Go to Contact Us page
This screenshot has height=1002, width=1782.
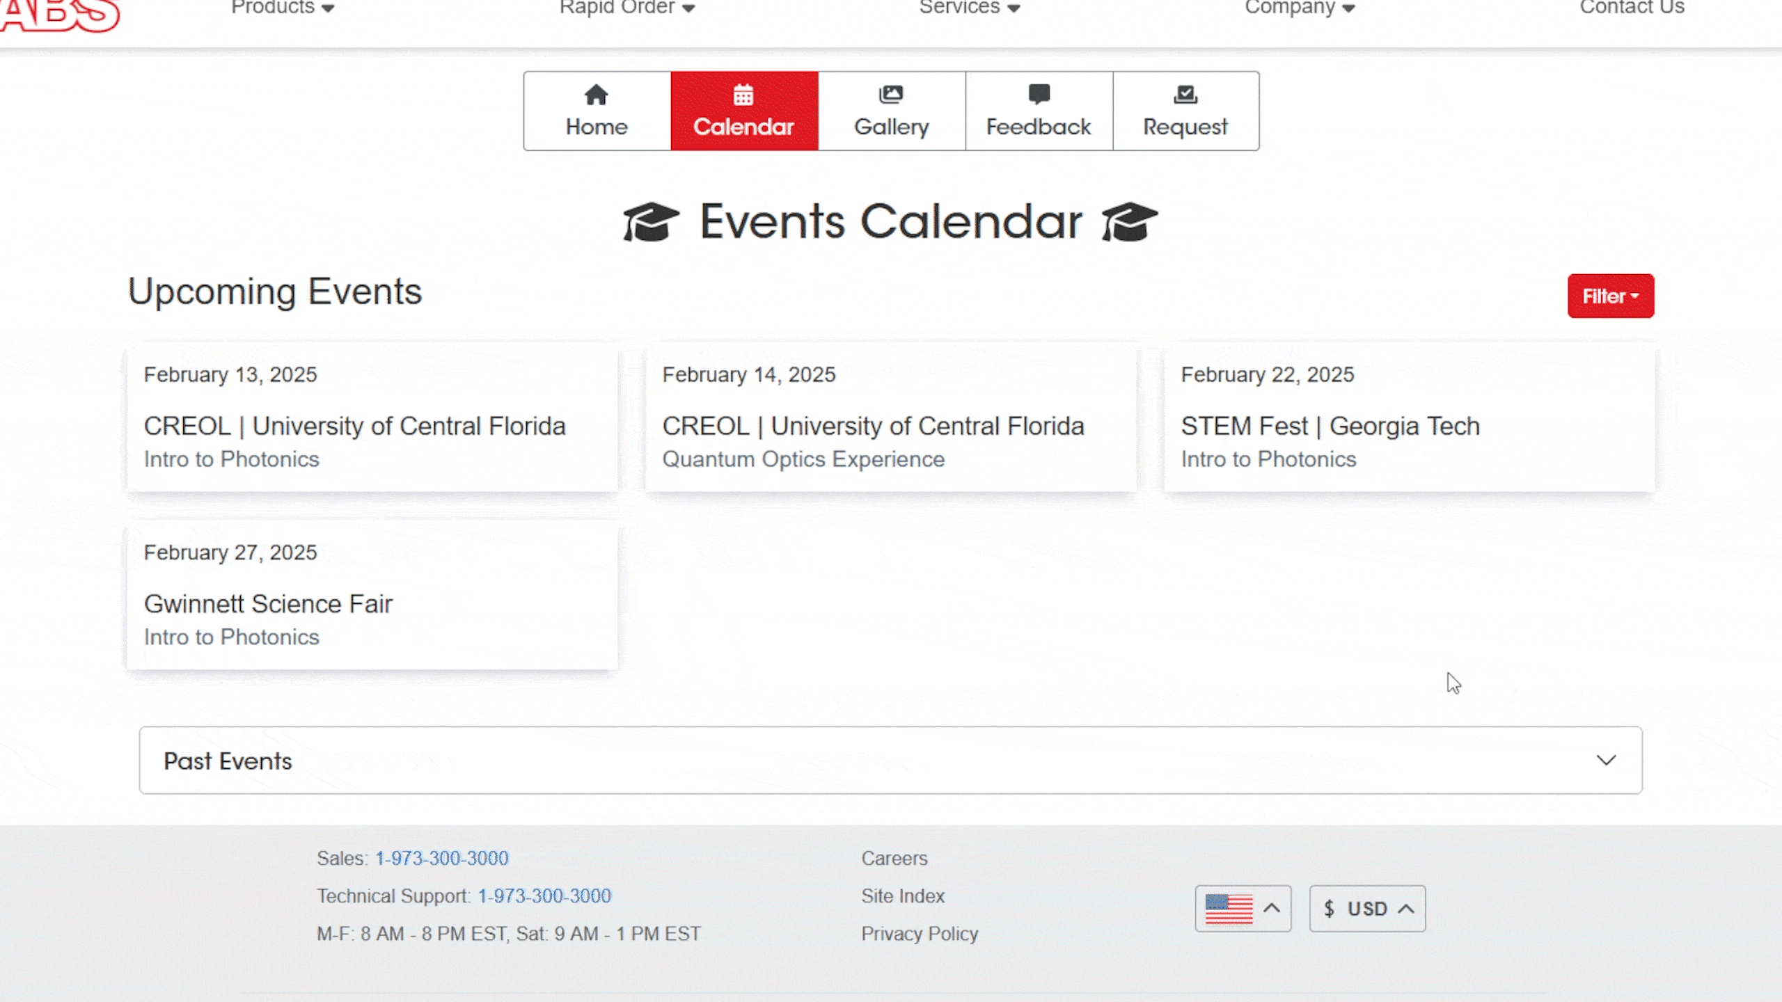(x=1632, y=8)
